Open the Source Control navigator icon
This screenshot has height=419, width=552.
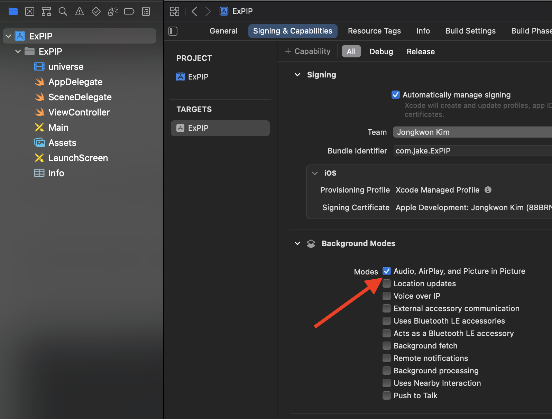[x=30, y=11]
